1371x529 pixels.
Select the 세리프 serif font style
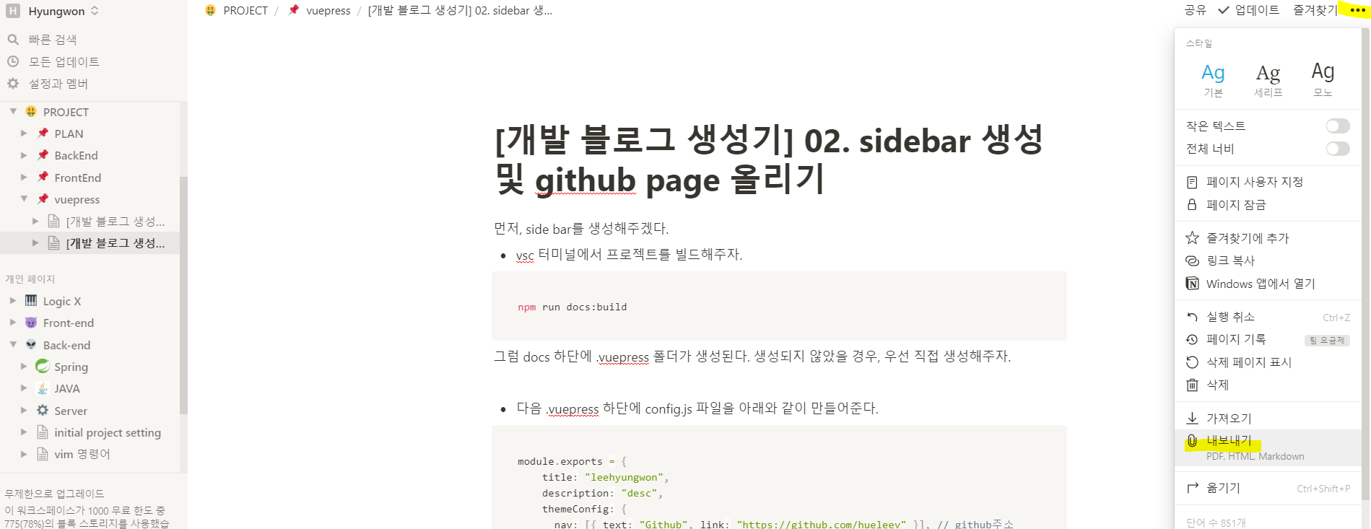point(1268,79)
